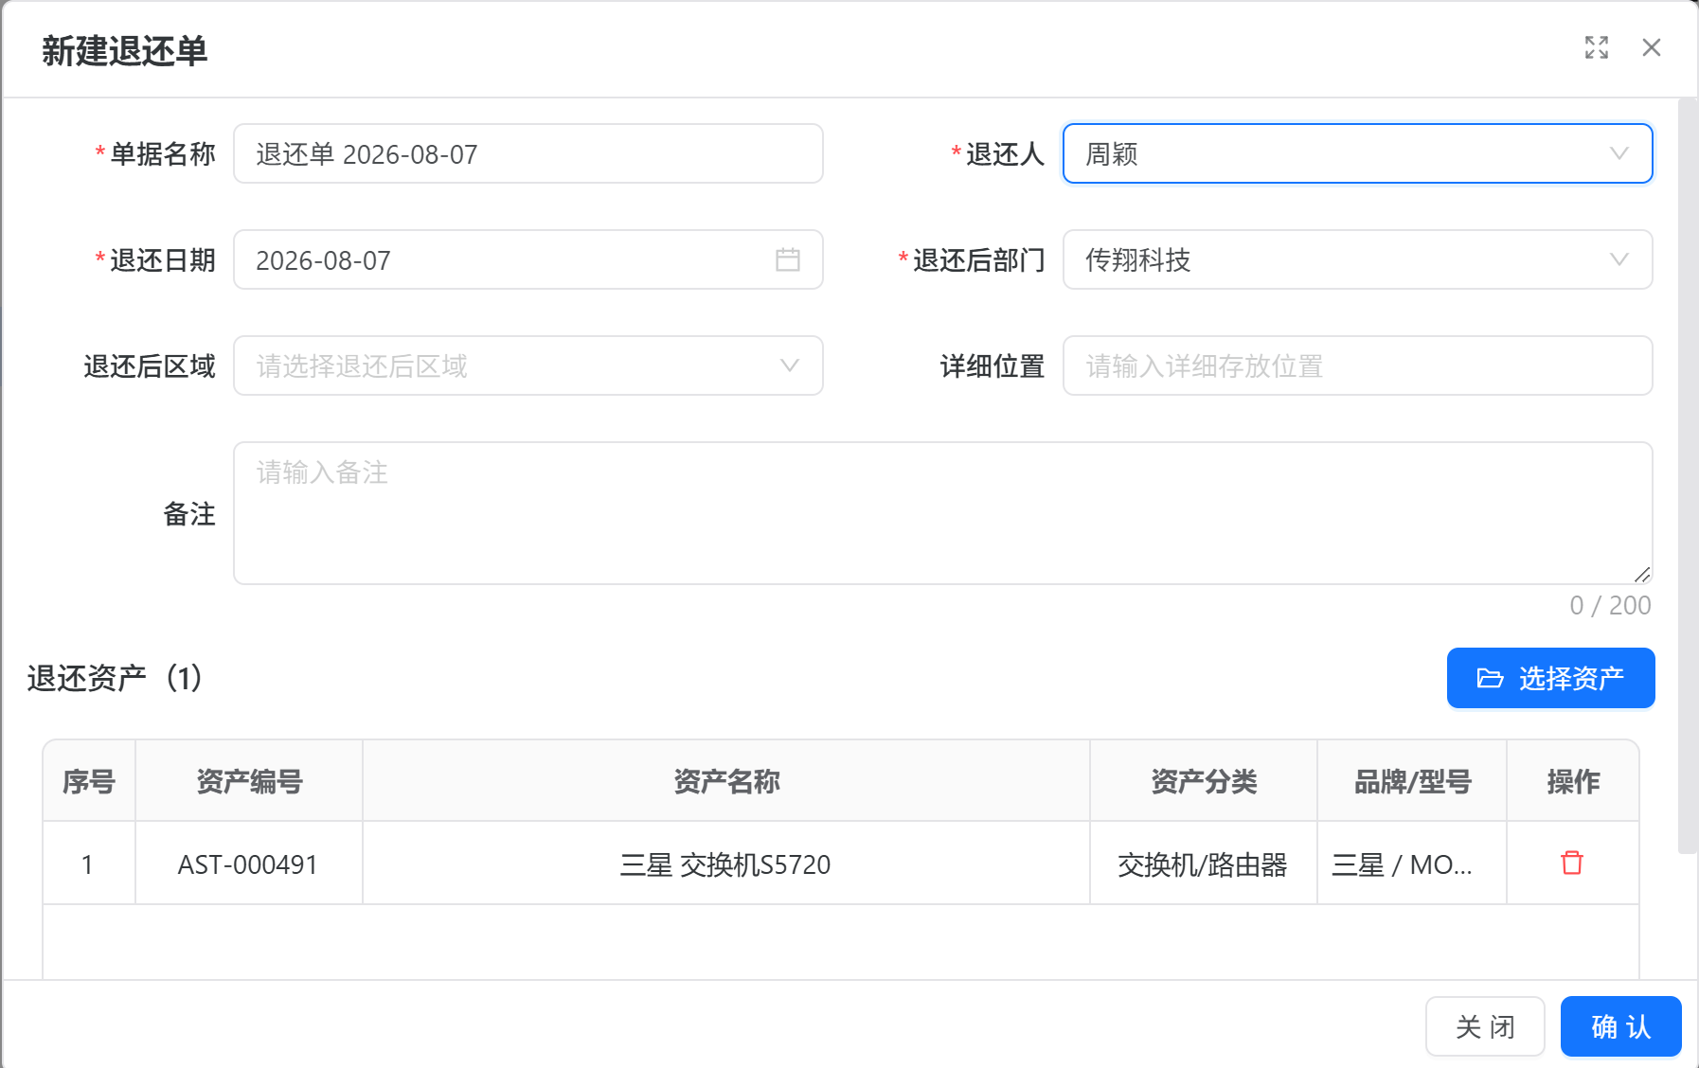Image resolution: width=1699 pixels, height=1068 pixels.
Task: Click the 退还日期 date field 2026-08-07
Action: [x=528, y=259]
